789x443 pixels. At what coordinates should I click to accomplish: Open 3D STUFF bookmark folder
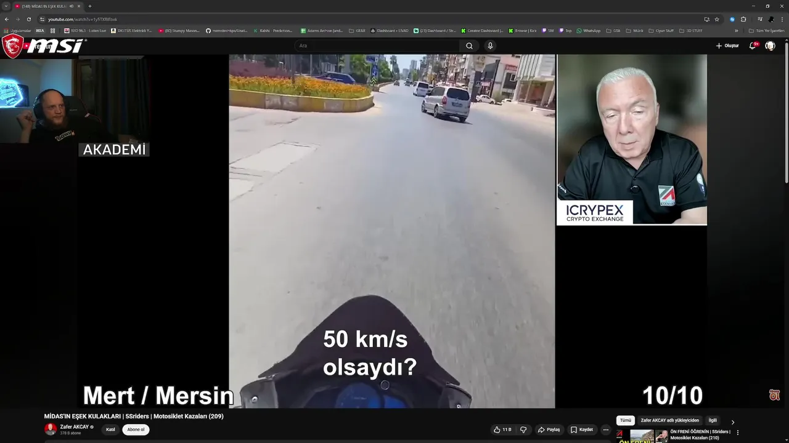point(690,30)
